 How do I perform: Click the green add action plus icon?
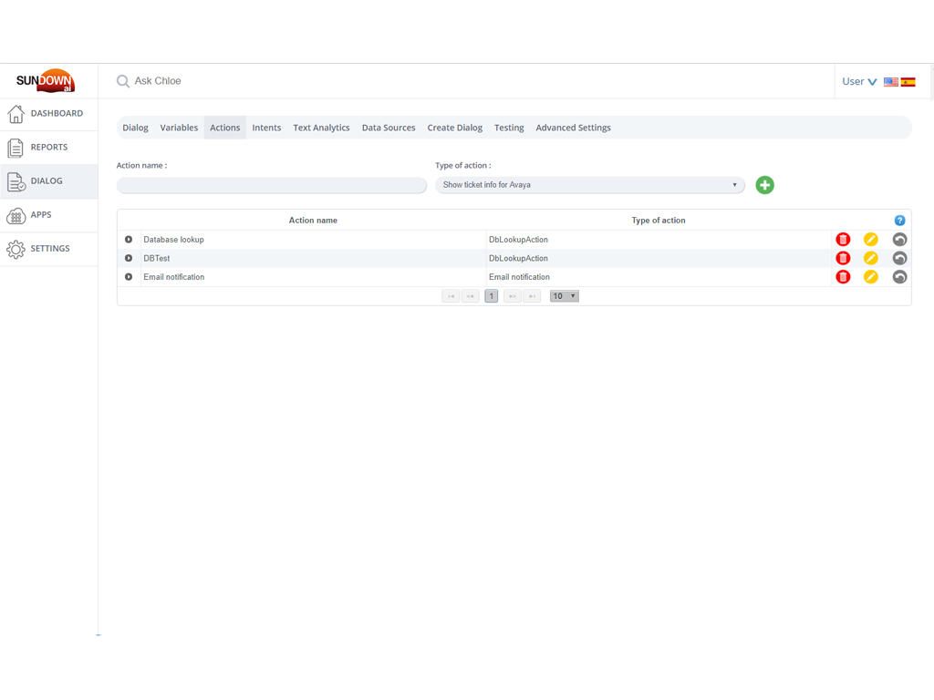(764, 185)
